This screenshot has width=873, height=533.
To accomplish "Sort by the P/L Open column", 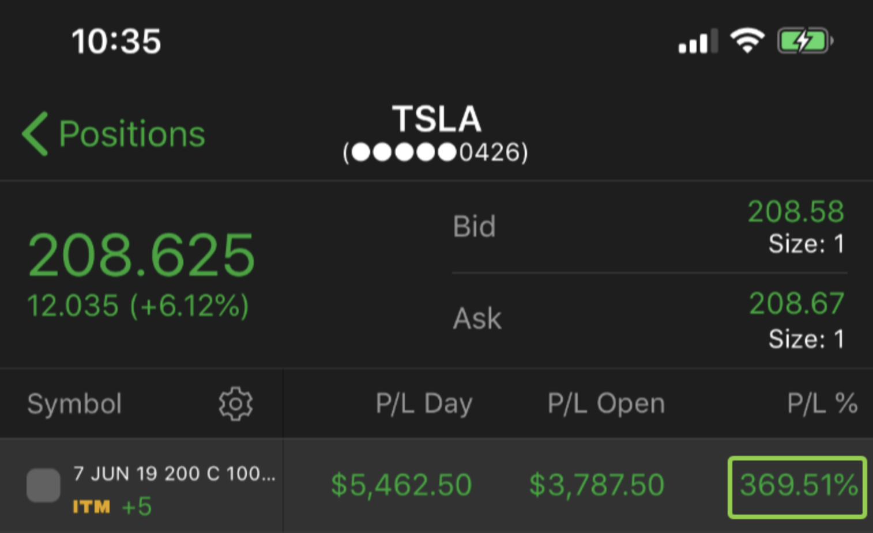I will (x=606, y=403).
